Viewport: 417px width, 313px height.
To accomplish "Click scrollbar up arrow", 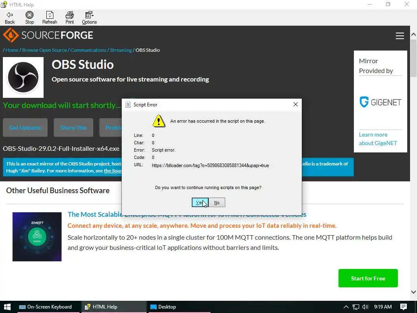I will (x=413, y=35).
